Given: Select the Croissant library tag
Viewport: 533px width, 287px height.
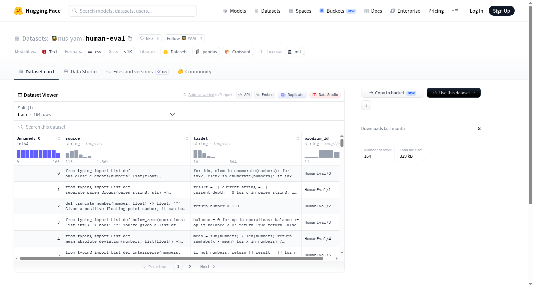Looking at the screenshot, I should (x=238, y=52).
